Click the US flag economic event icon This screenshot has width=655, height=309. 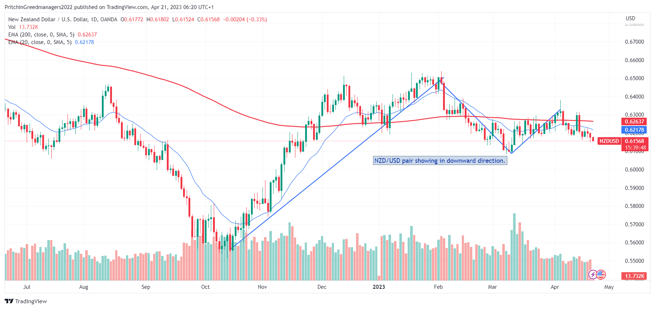601,275
